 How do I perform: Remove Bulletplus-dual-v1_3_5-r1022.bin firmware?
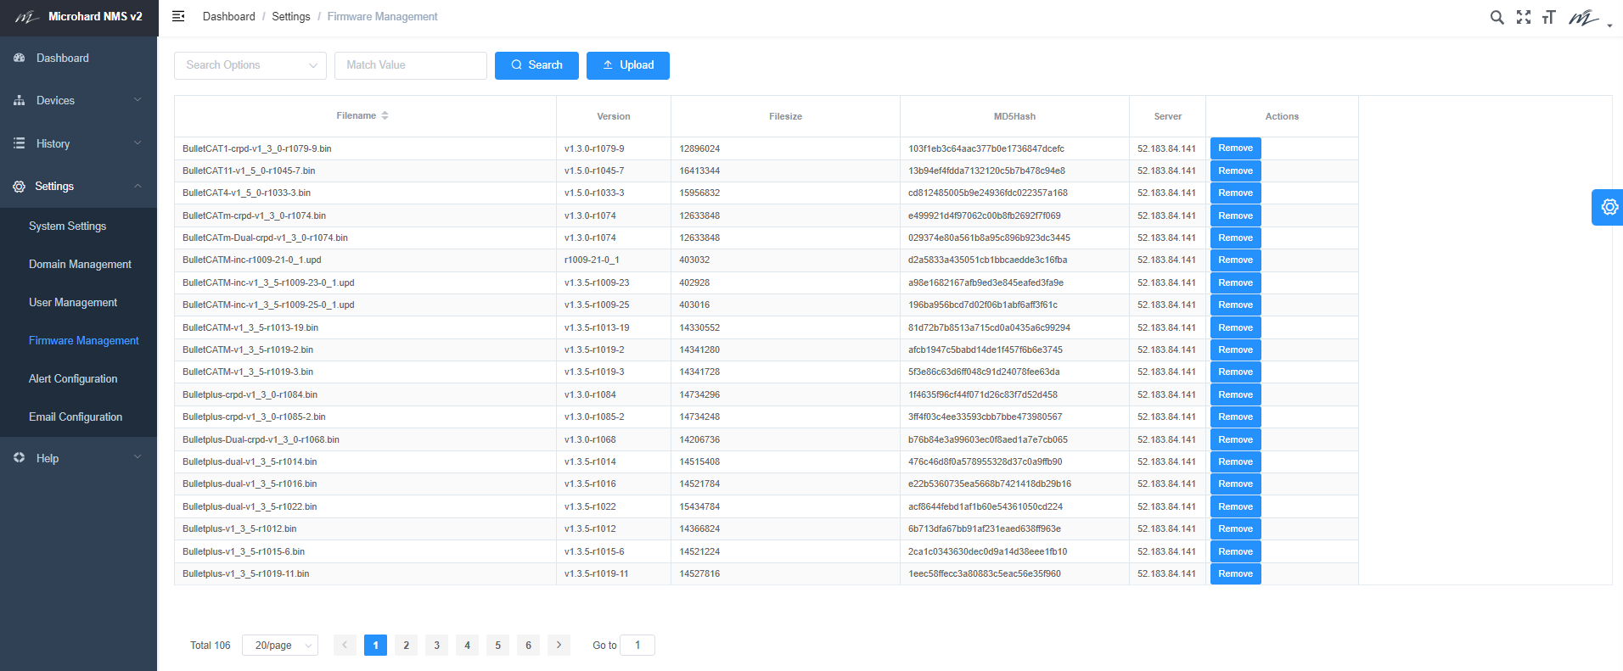[1235, 506]
